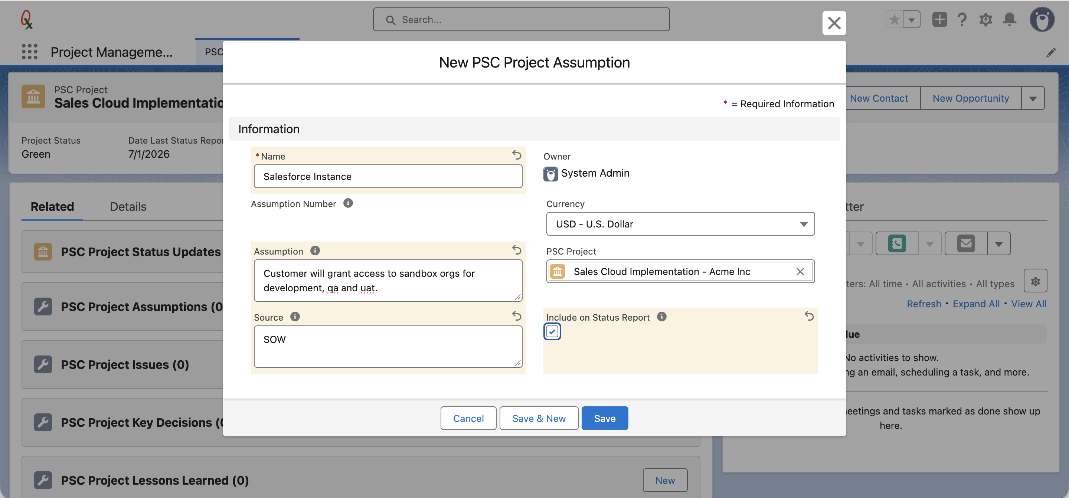Clear the selected PSC Project lookup
This screenshot has height=498, width=1069.
point(801,271)
